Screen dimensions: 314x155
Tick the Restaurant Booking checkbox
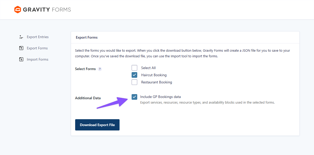coord(134,82)
